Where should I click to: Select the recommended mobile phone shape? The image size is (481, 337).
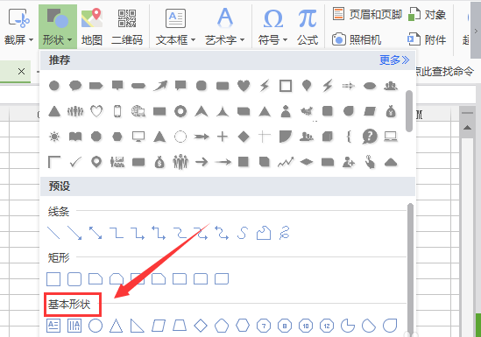pyautogui.click(x=117, y=111)
